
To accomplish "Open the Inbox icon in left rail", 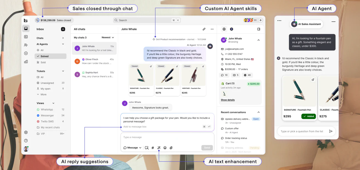I will [x=26, y=28].
